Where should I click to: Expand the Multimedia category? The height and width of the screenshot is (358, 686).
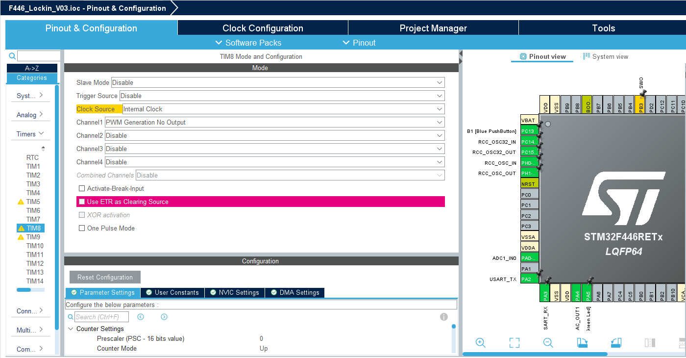click(x=30, y=330)
